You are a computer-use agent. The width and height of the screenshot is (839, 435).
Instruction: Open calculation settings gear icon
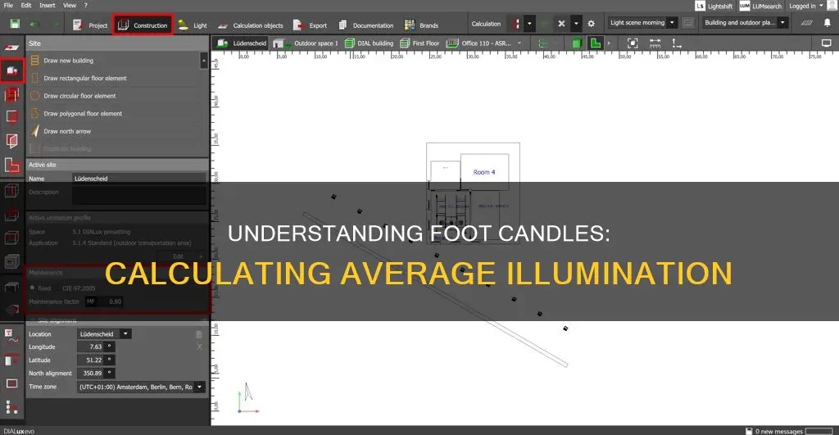592,24
